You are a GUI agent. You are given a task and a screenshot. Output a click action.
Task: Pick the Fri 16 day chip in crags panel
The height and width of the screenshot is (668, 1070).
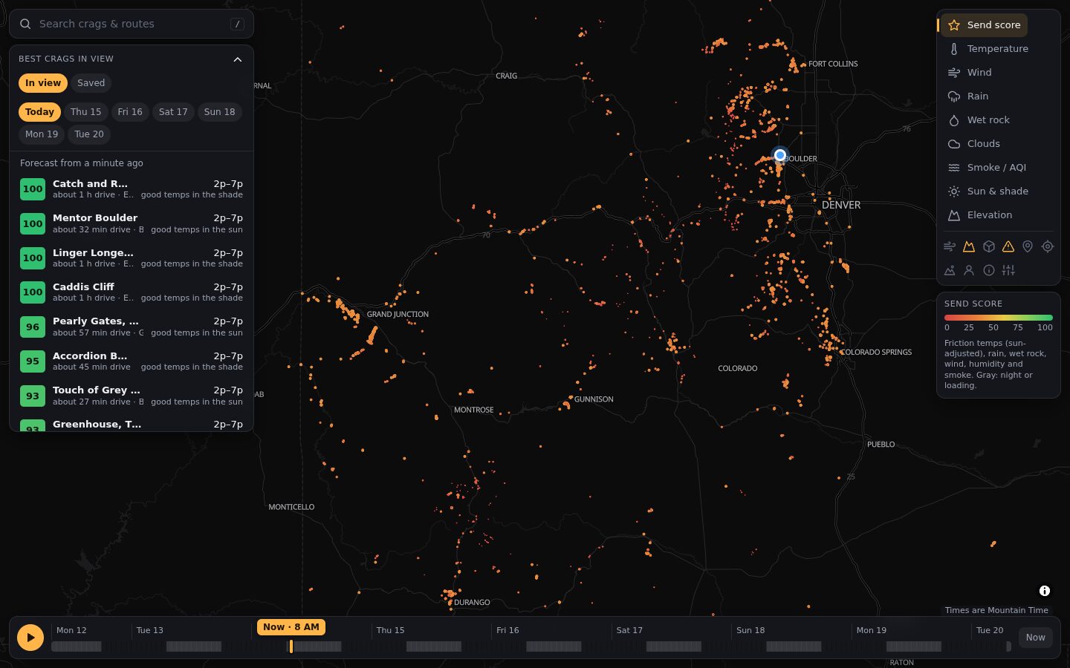(x=130, y=112)
